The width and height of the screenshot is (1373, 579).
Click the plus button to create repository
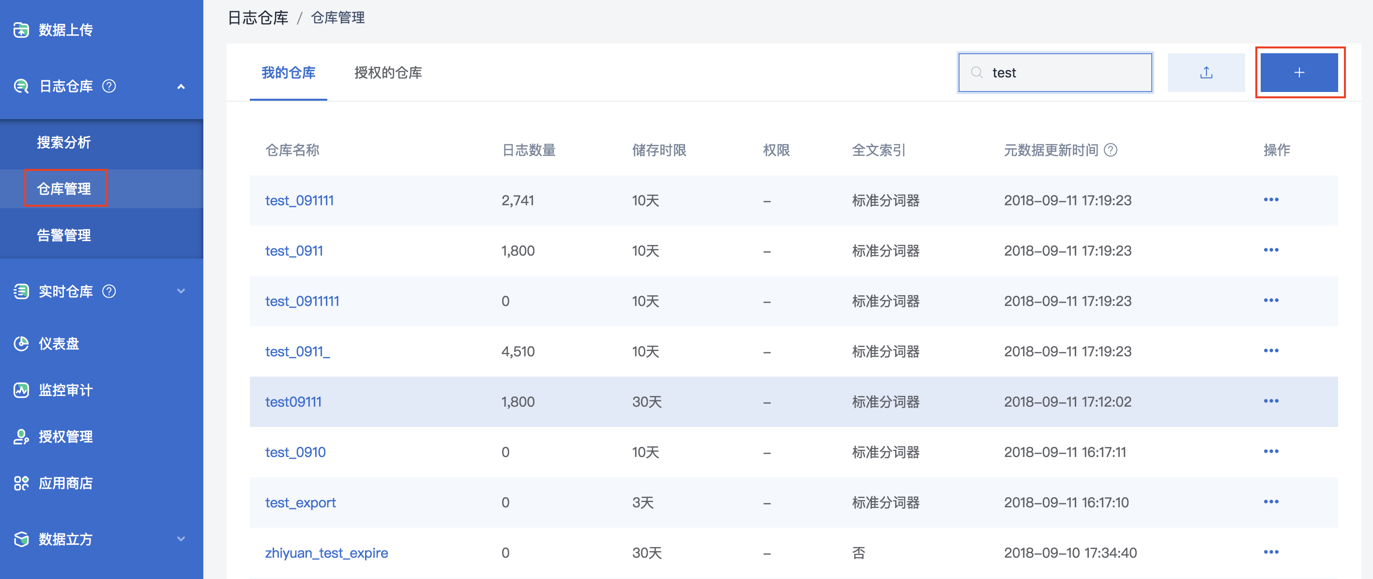pos(1299,73)
